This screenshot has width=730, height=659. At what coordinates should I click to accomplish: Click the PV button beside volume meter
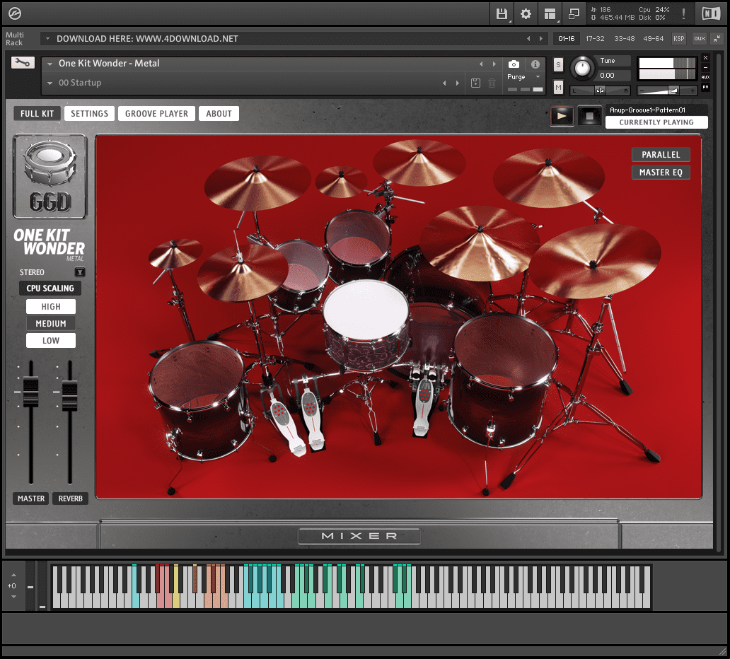tap(706, 87)
